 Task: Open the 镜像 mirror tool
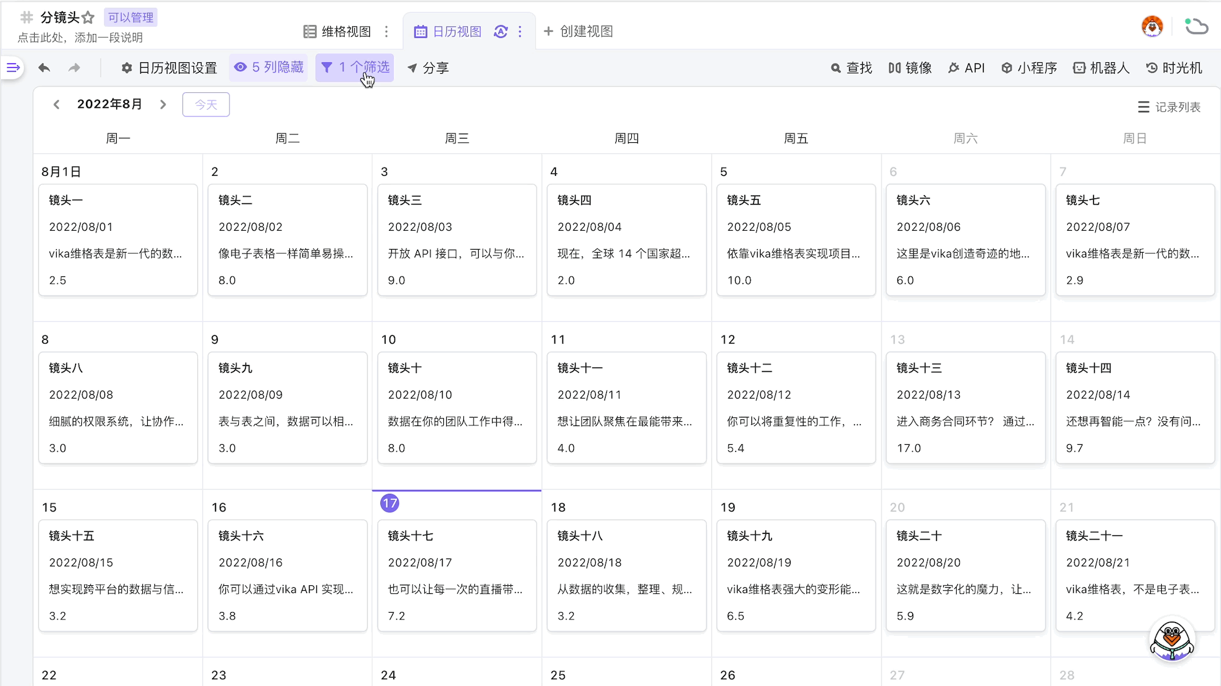[x=910, y=68]
